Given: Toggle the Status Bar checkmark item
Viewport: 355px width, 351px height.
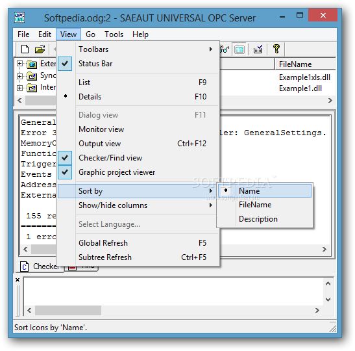Looking at the screenshot, I should tap(138, 64).
